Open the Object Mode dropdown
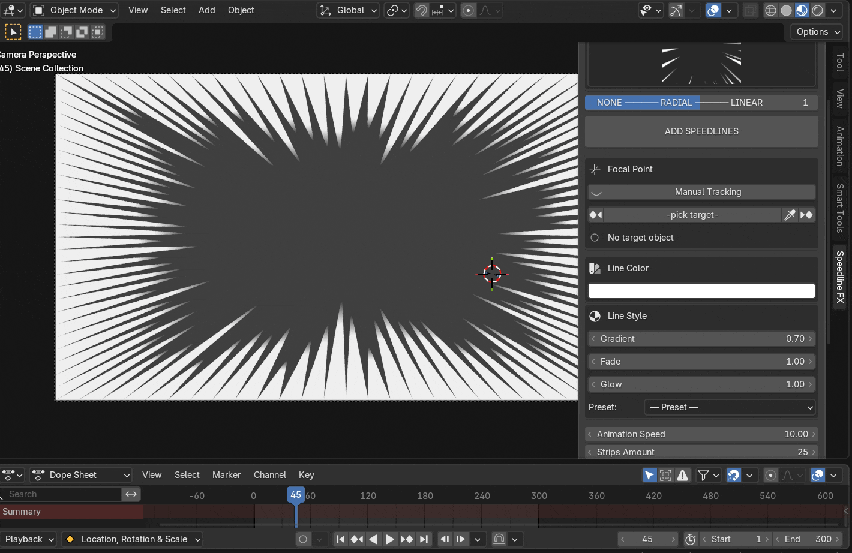Image resolution: width=852 pixels, height=553 pixels. [x=74, y=10]
